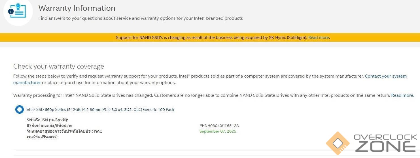Click the วันหมดอายุของการรับประกัน label
This screenshot has width=420, height=158.
(x=64, y=131)
